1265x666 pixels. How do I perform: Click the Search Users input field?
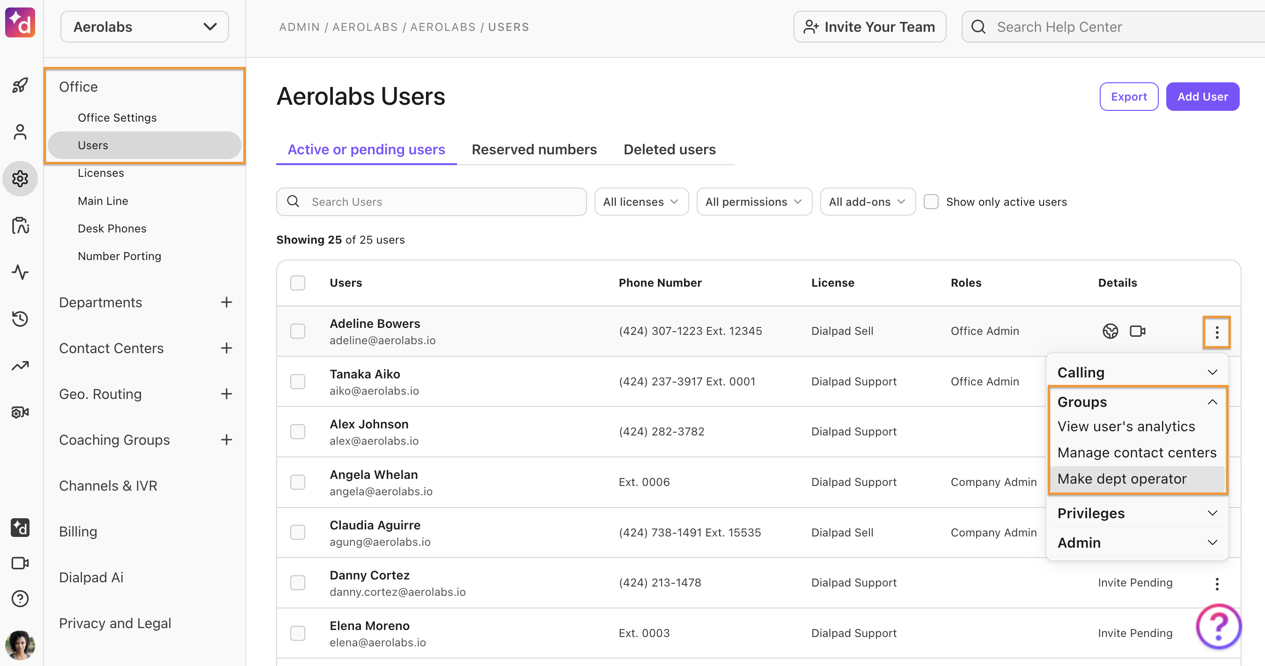[x=431, y=202]
